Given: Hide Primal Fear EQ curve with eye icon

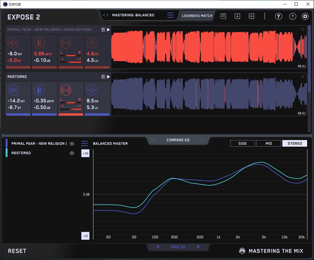Looking at the screenshot, I should tap(72, 144).
